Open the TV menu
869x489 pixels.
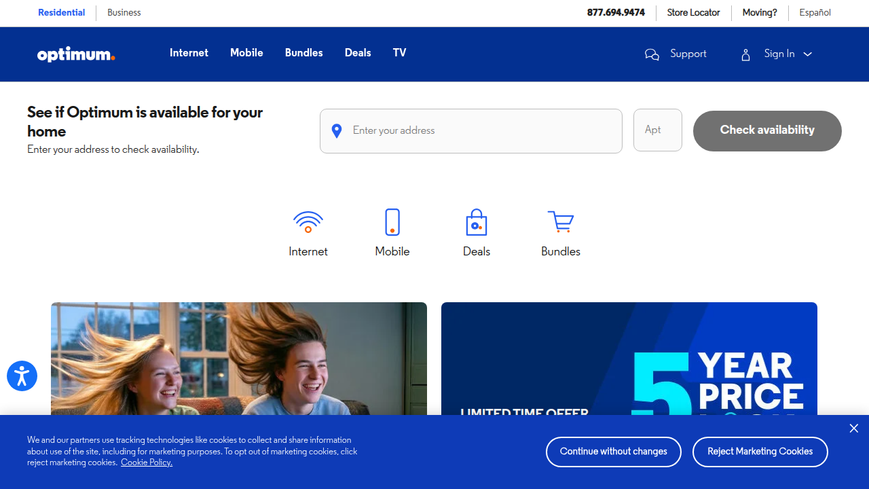pos(399,53)
